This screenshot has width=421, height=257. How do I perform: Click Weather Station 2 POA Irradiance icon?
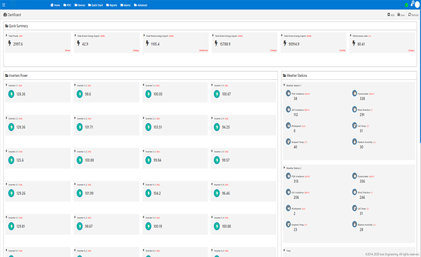[x=288, y=176]
